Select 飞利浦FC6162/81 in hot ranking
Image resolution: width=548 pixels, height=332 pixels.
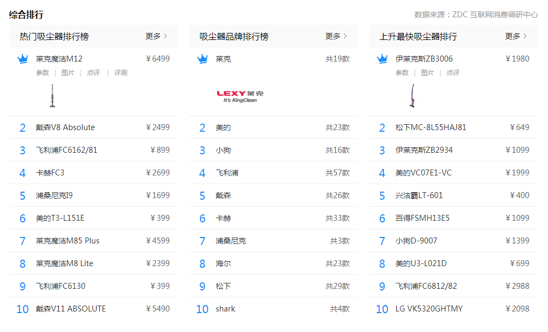click(66, 150)
